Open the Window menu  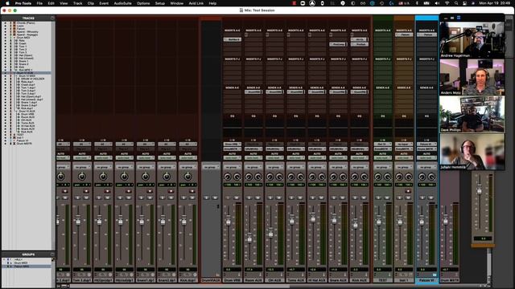click(177, 3)
